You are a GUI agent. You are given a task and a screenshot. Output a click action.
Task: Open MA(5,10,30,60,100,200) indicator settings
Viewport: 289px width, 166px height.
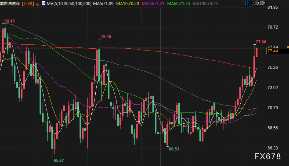[x=69, y=3]
